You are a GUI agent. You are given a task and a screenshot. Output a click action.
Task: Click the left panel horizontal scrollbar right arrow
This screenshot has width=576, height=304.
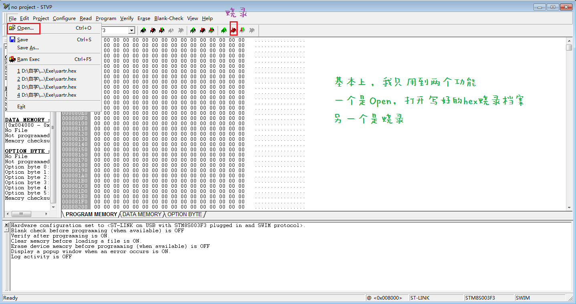click(x=46, y=214)
